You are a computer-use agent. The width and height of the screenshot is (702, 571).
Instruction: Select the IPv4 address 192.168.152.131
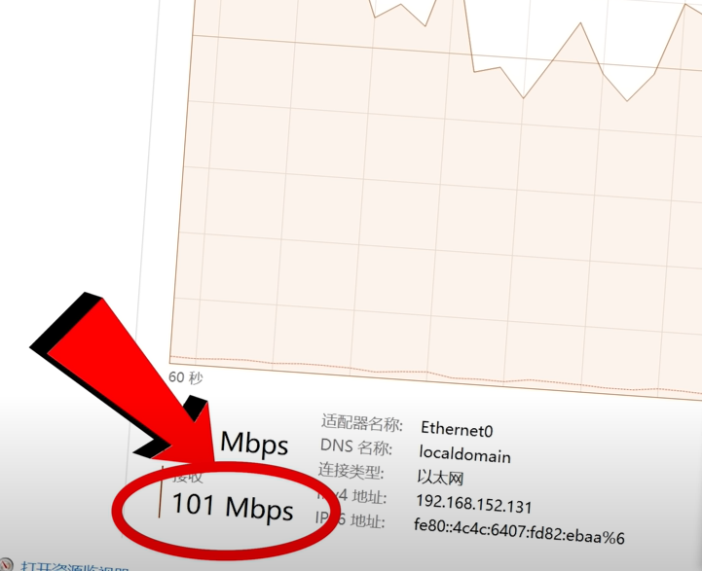(x=473, y=504)
